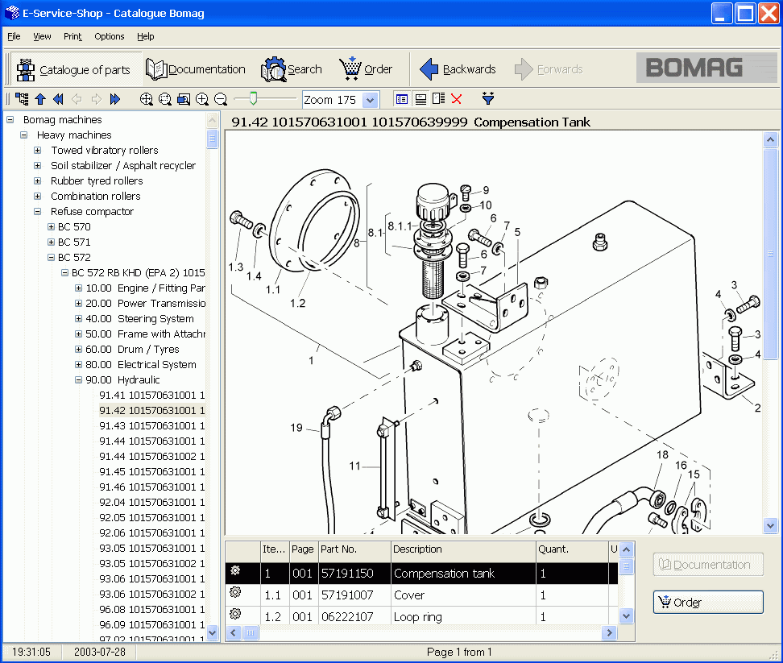Viewport: 783px width, 663px height.
Task: Select part number 57191007 cell
Action: point(354,595)
